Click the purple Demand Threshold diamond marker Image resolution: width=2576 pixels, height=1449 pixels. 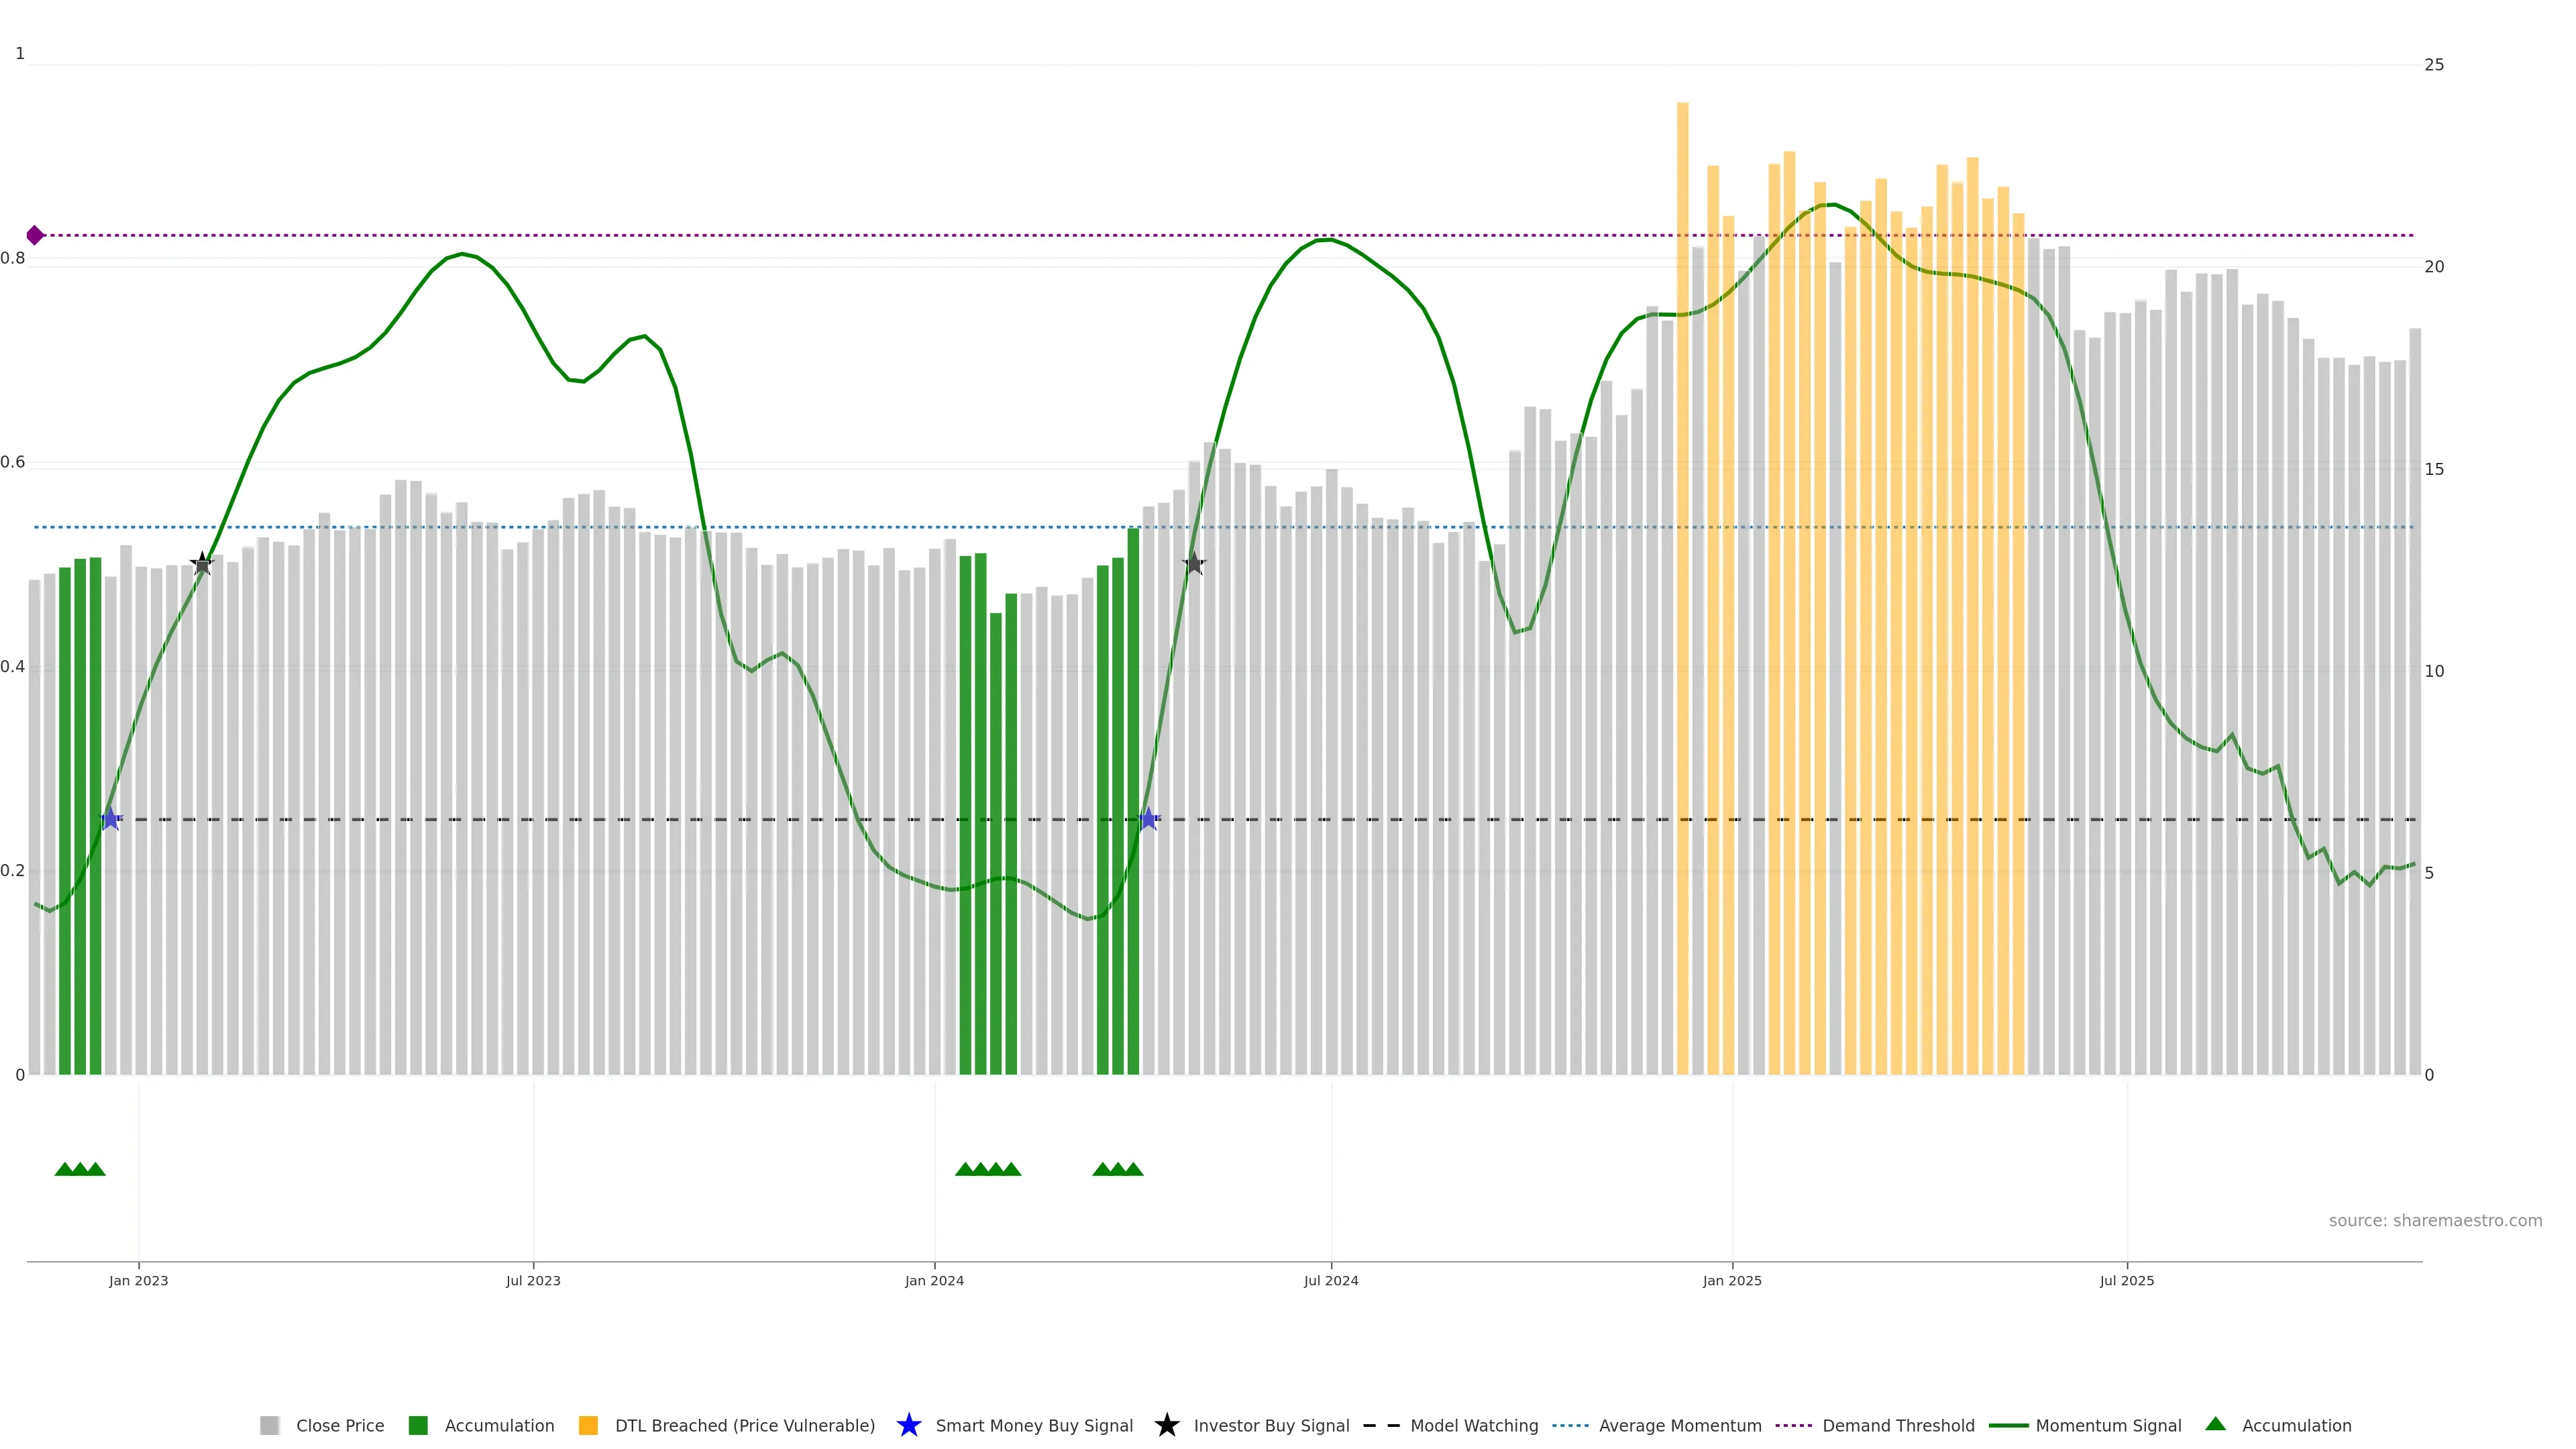[x=35, y=235]
